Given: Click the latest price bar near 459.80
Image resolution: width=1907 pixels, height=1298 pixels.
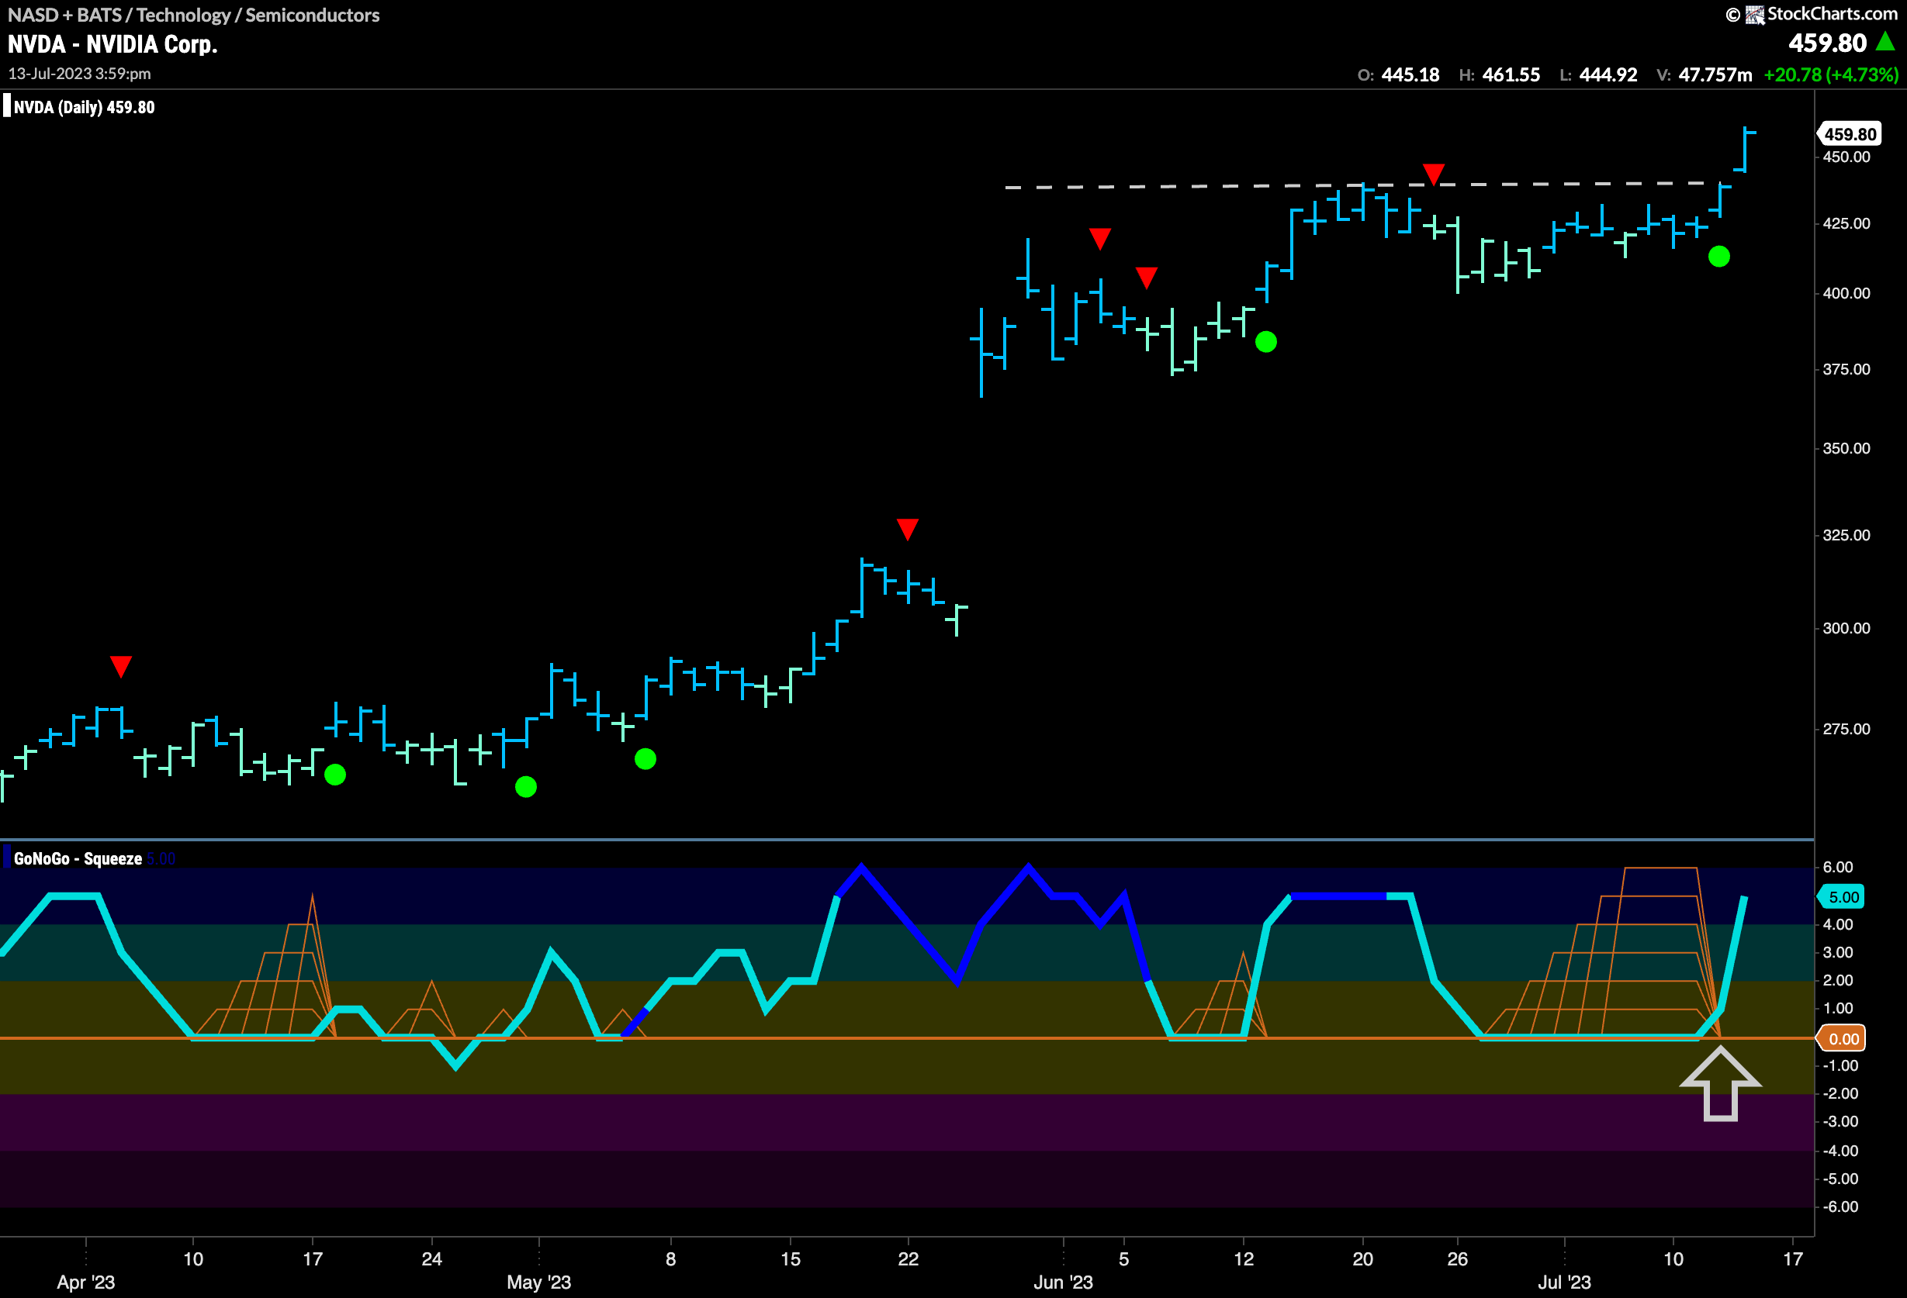Looking at the screenshot, I should point(1745,150).
